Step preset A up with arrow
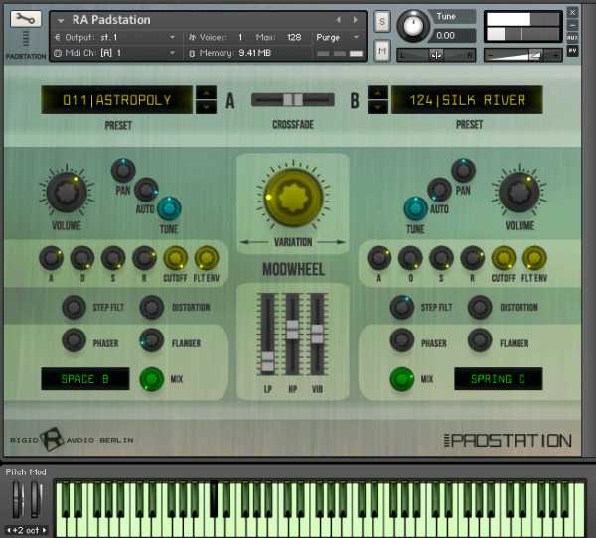596x538 pixels. 206,93
